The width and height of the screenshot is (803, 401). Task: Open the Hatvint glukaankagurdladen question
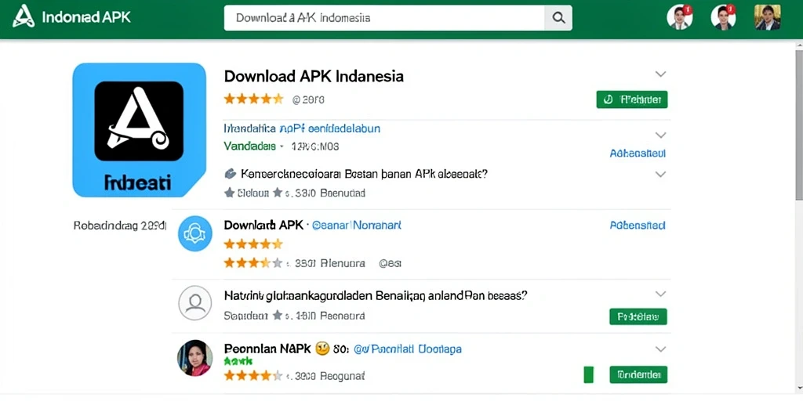coord(376,295)
